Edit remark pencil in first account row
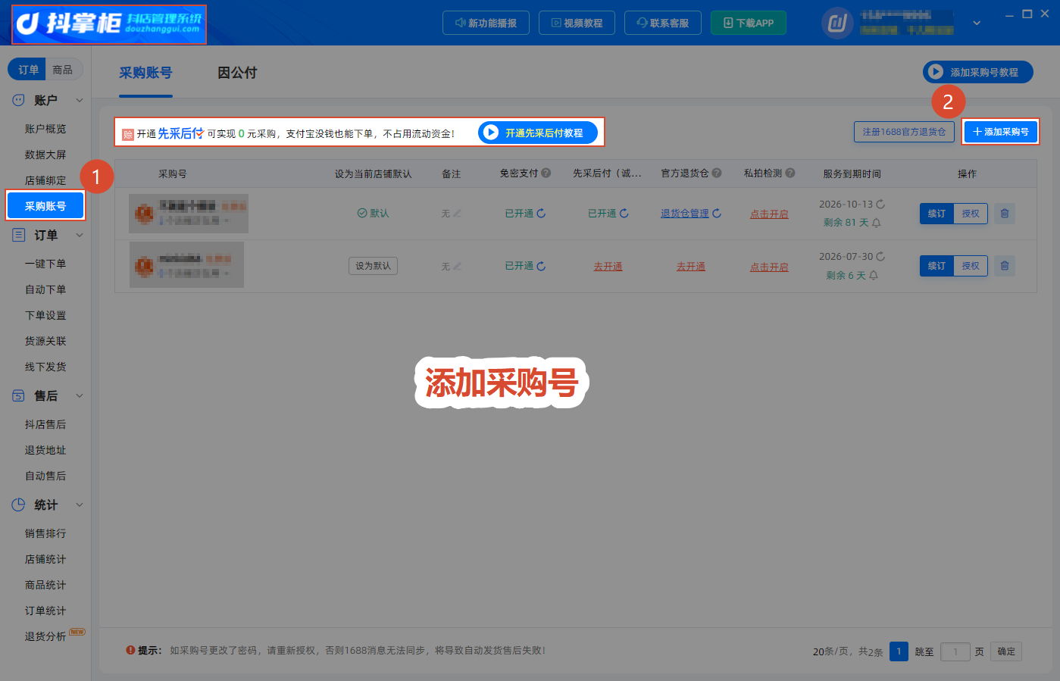 [x=457, y=214]
